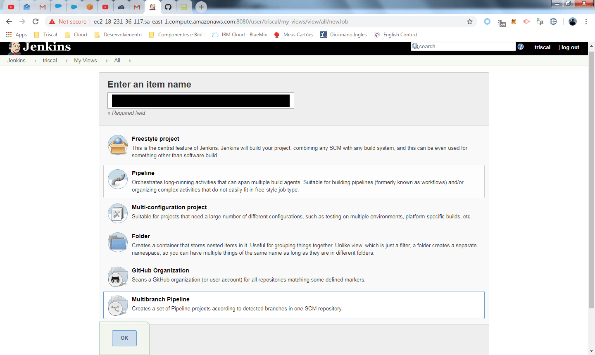Click the blue circle extension icon
The width and height of the screenshot is (595, 355).
point(487,21)
